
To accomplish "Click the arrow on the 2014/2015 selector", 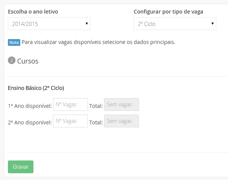I will click(87, 24).
